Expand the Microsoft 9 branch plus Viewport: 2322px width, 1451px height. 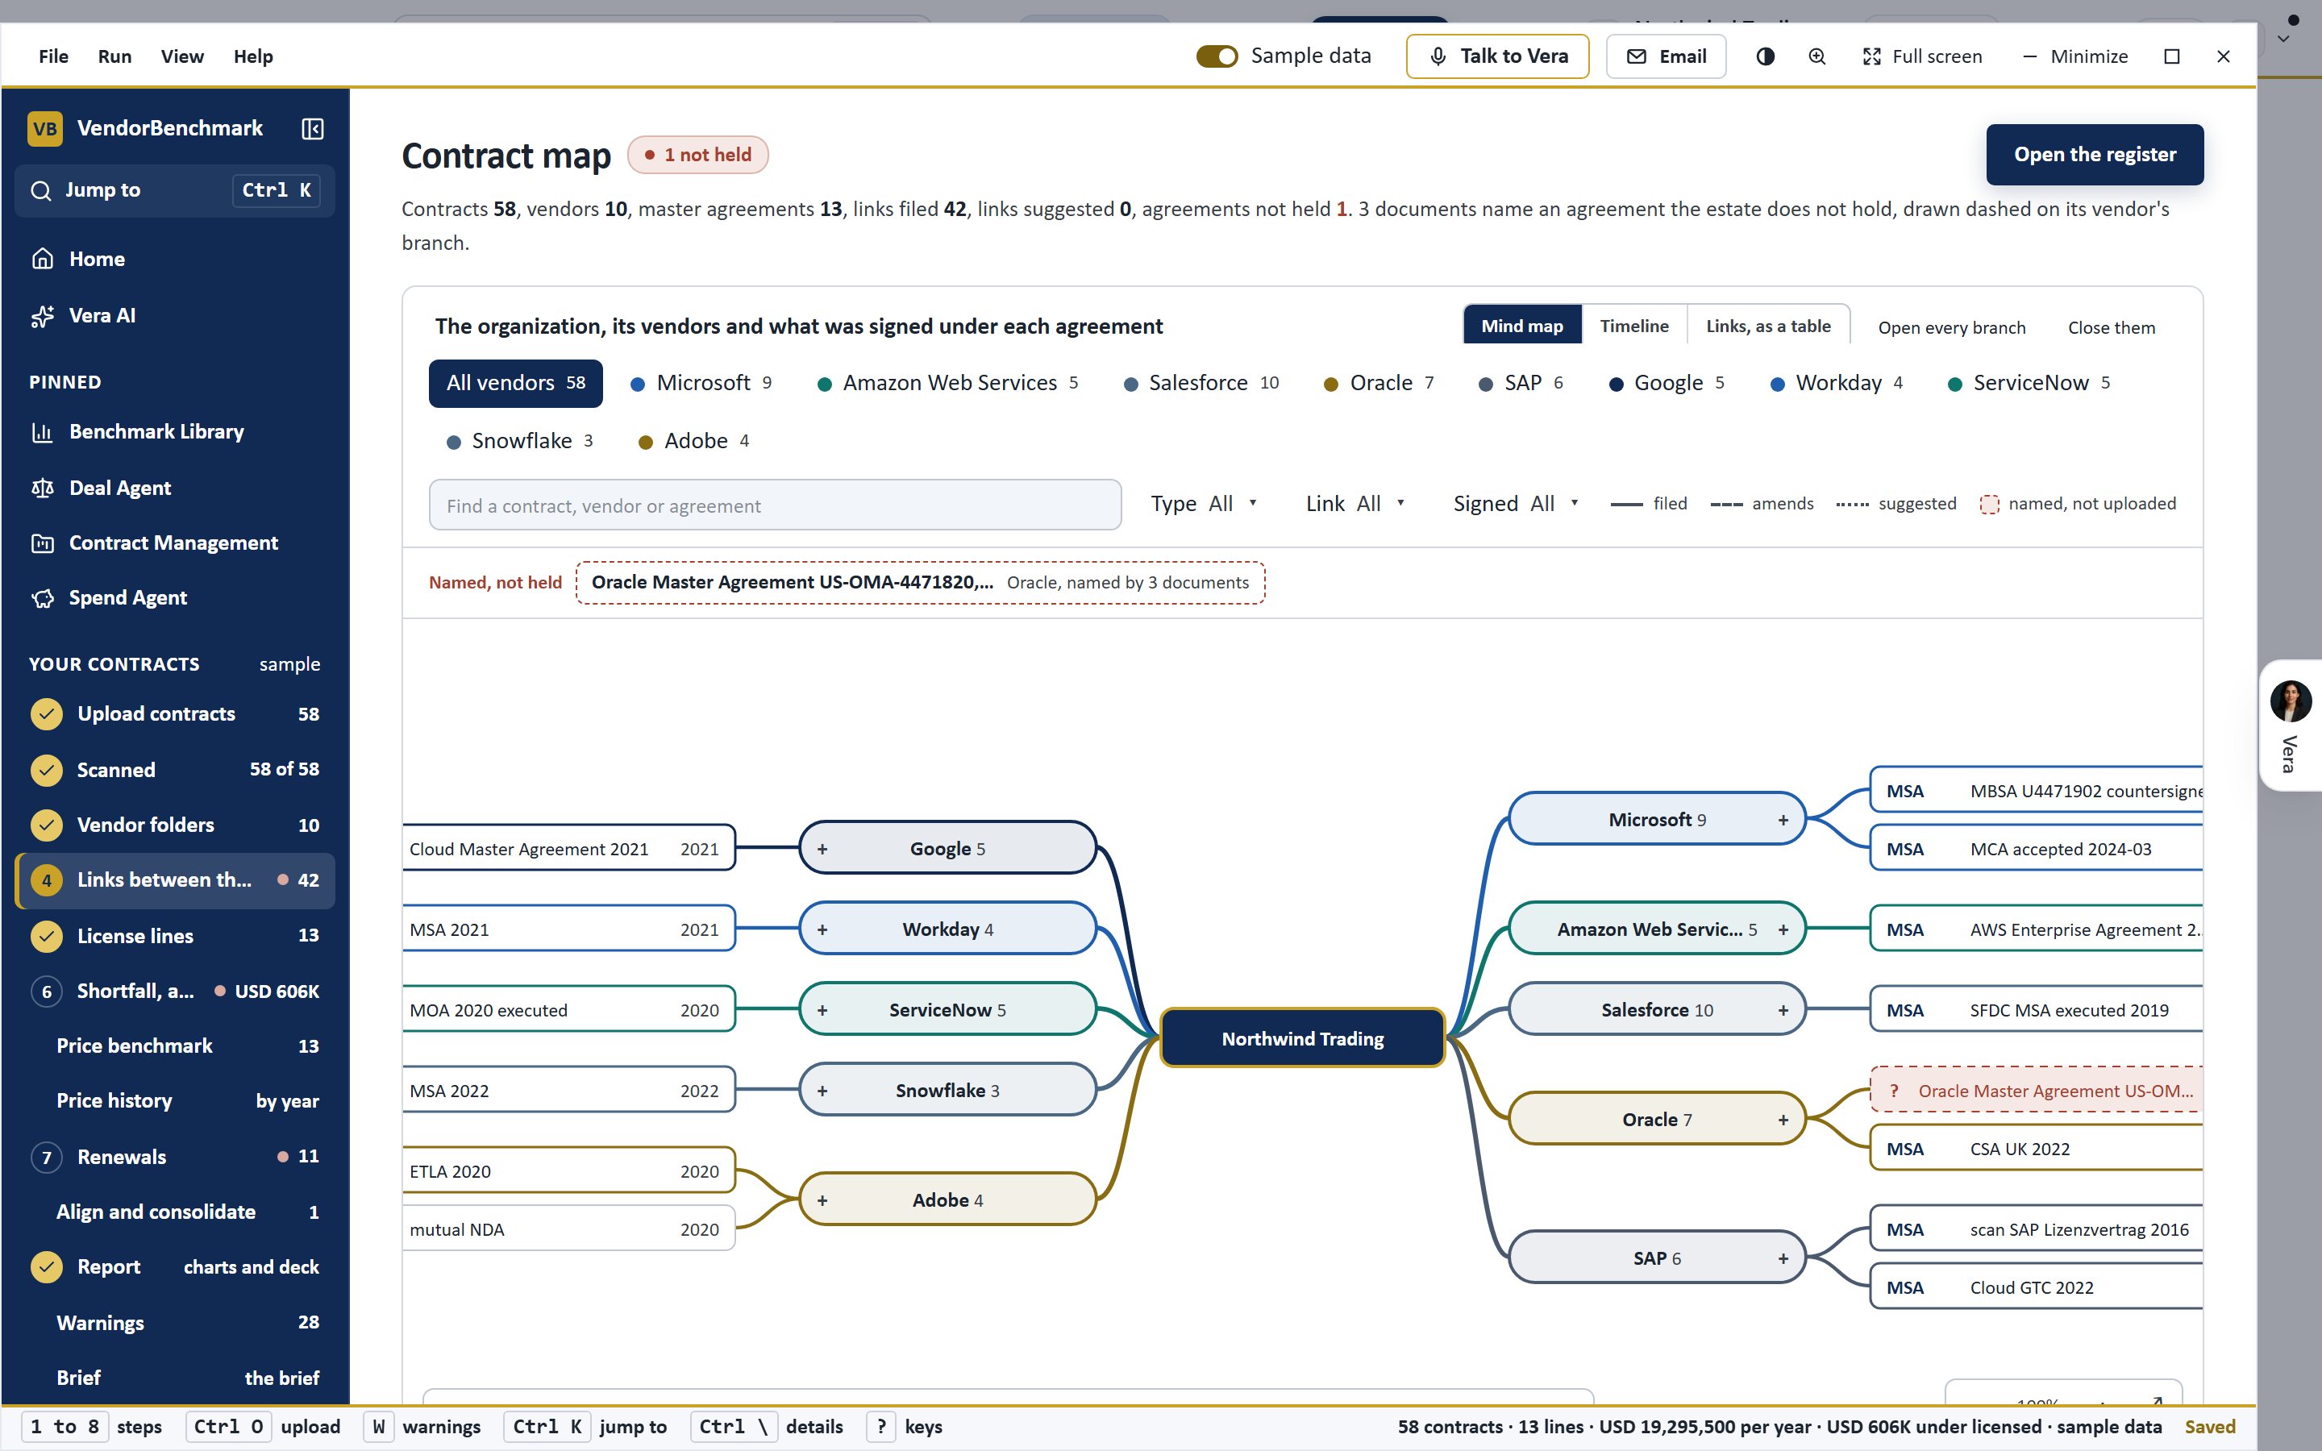(1783, 821)
